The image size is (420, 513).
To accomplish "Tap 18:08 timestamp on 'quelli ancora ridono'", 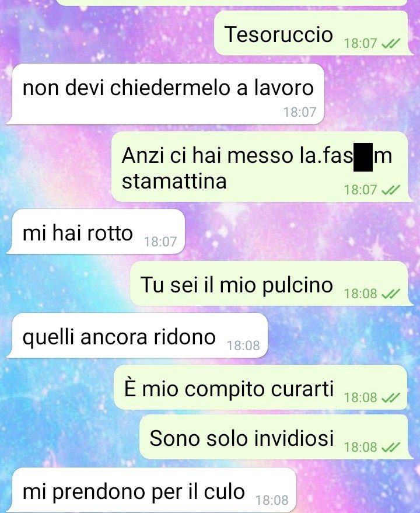I will [x=243, y=346].
